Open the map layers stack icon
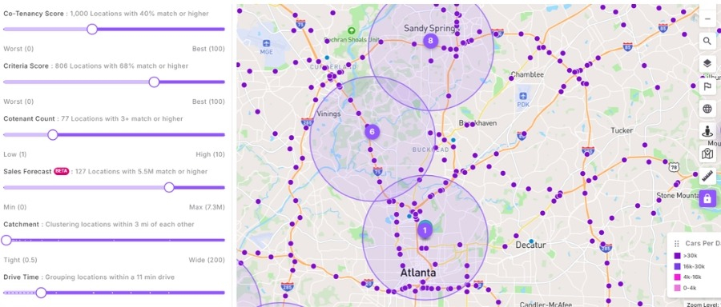Image resolution: width=721 pixels, height=307 pixels. (707, 64)
